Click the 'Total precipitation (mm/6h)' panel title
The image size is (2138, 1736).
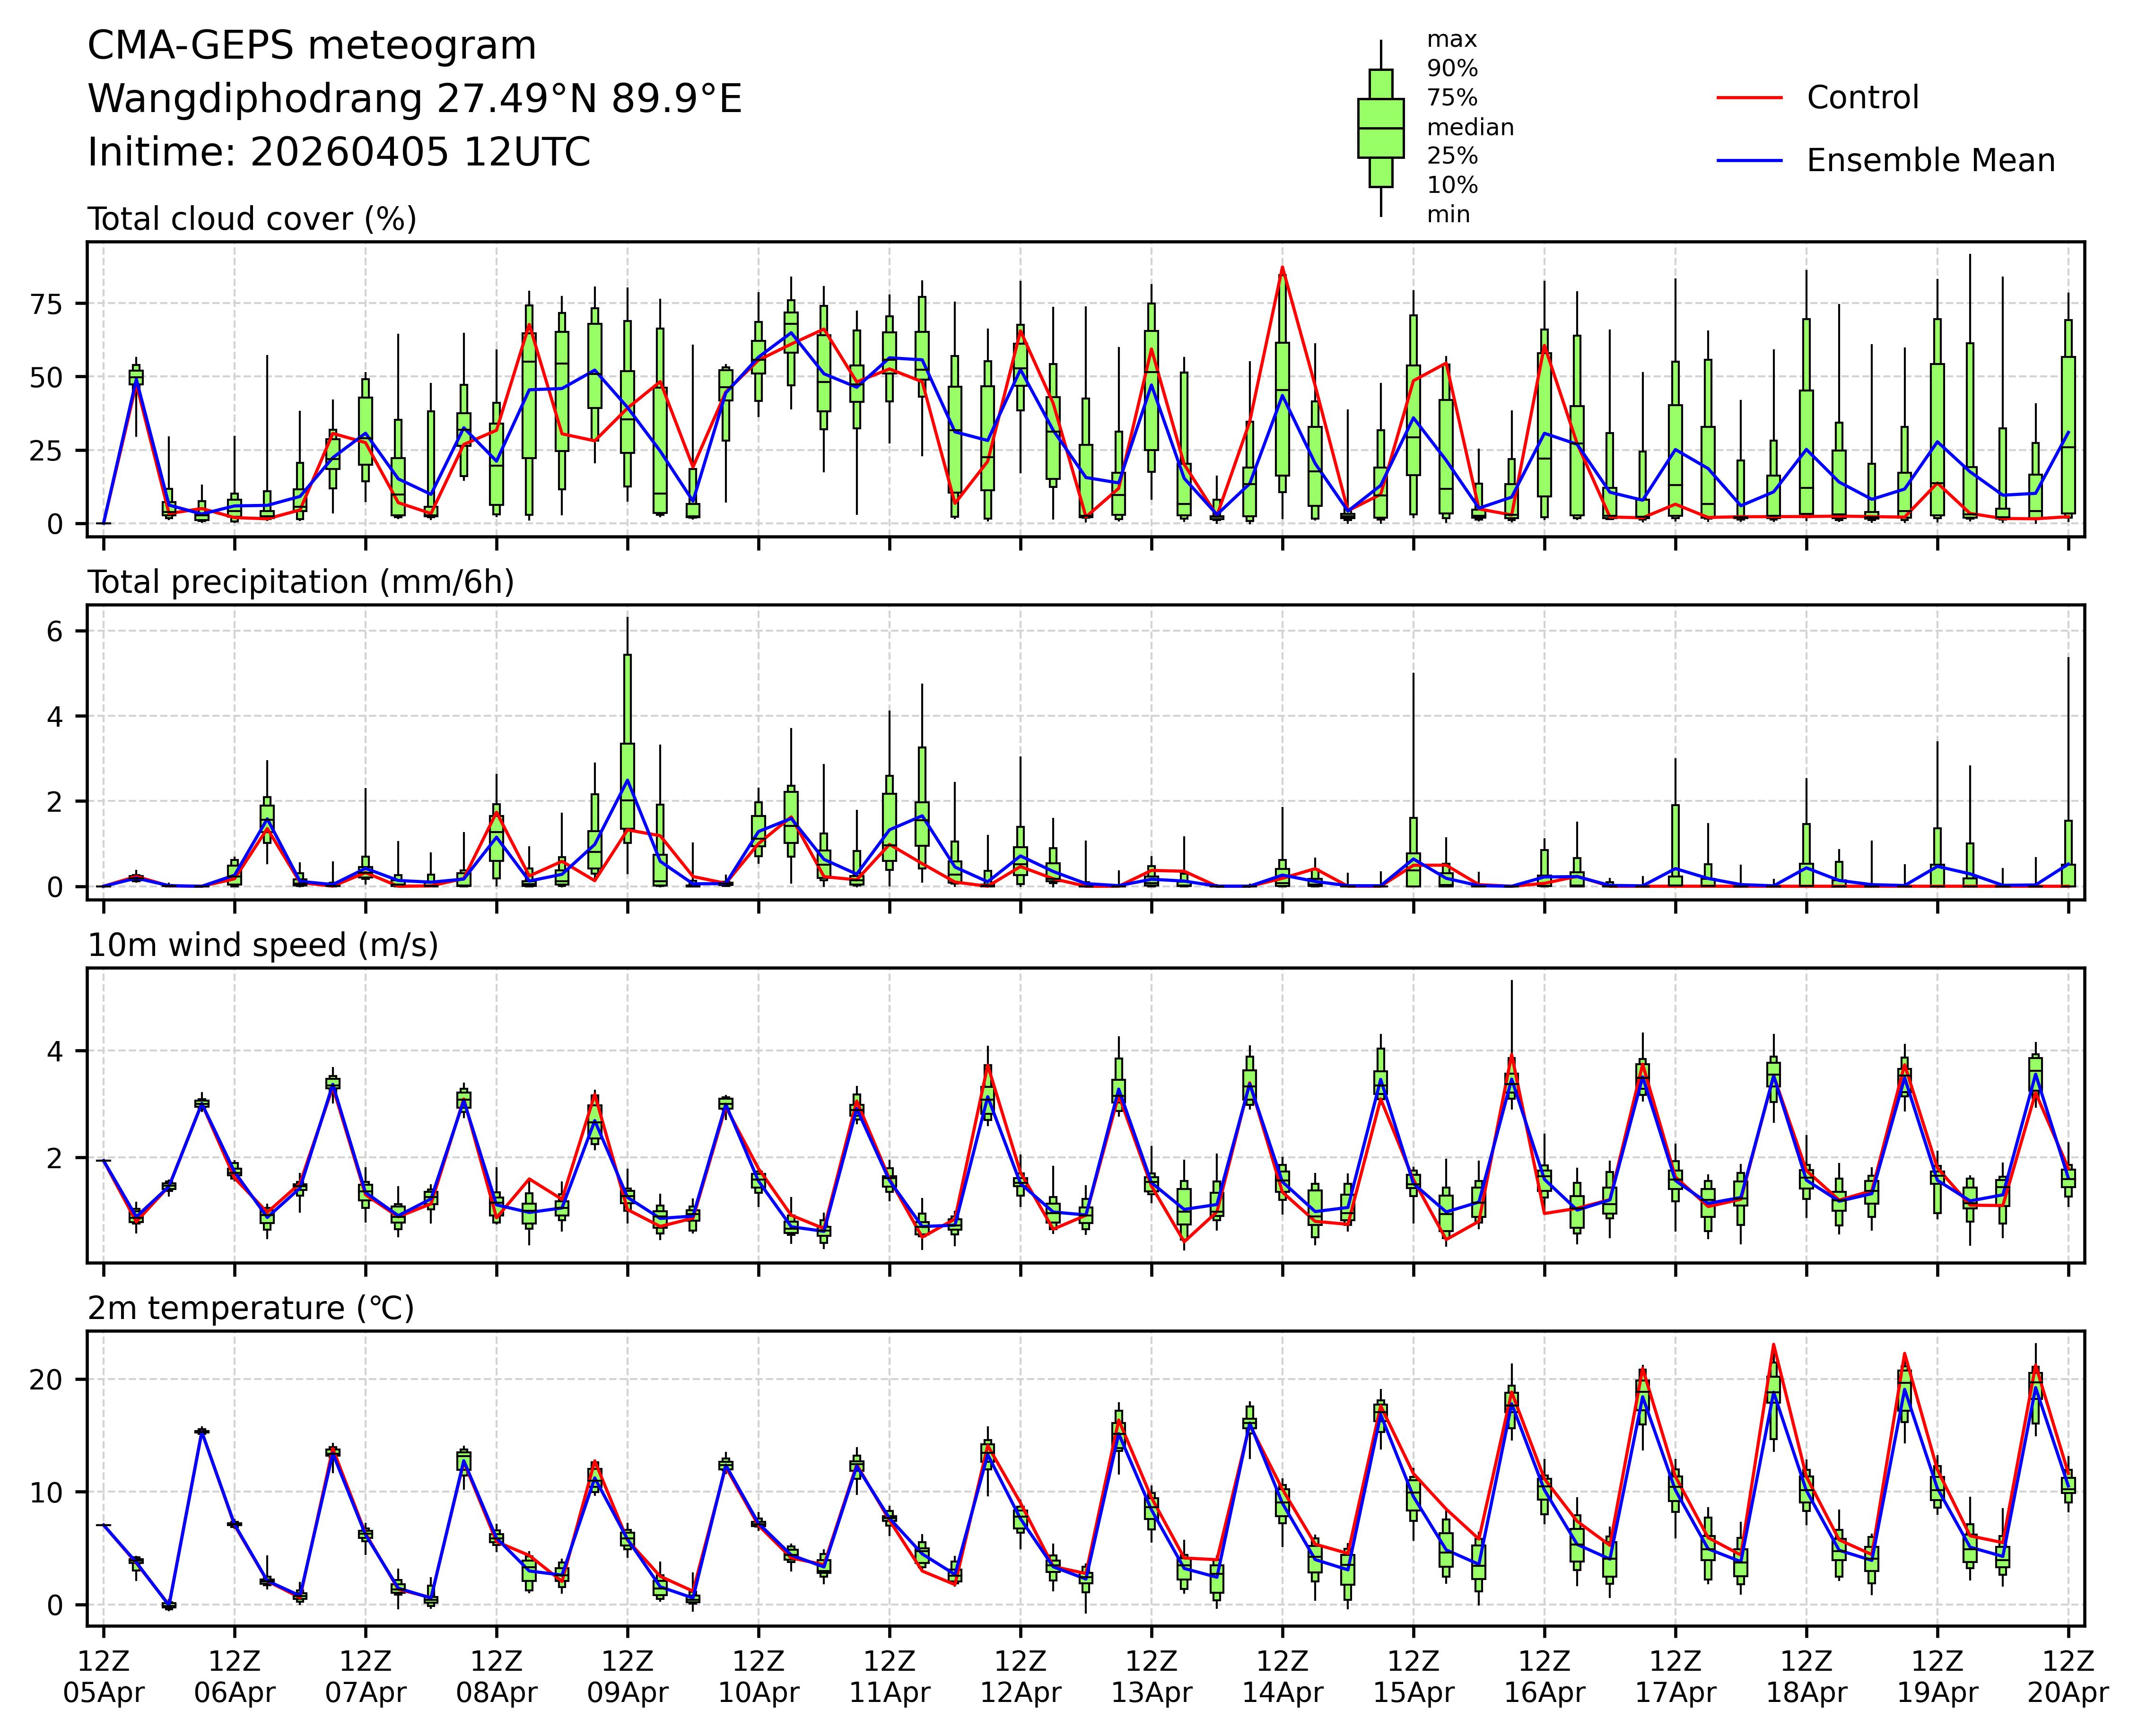tap(300, 582)
